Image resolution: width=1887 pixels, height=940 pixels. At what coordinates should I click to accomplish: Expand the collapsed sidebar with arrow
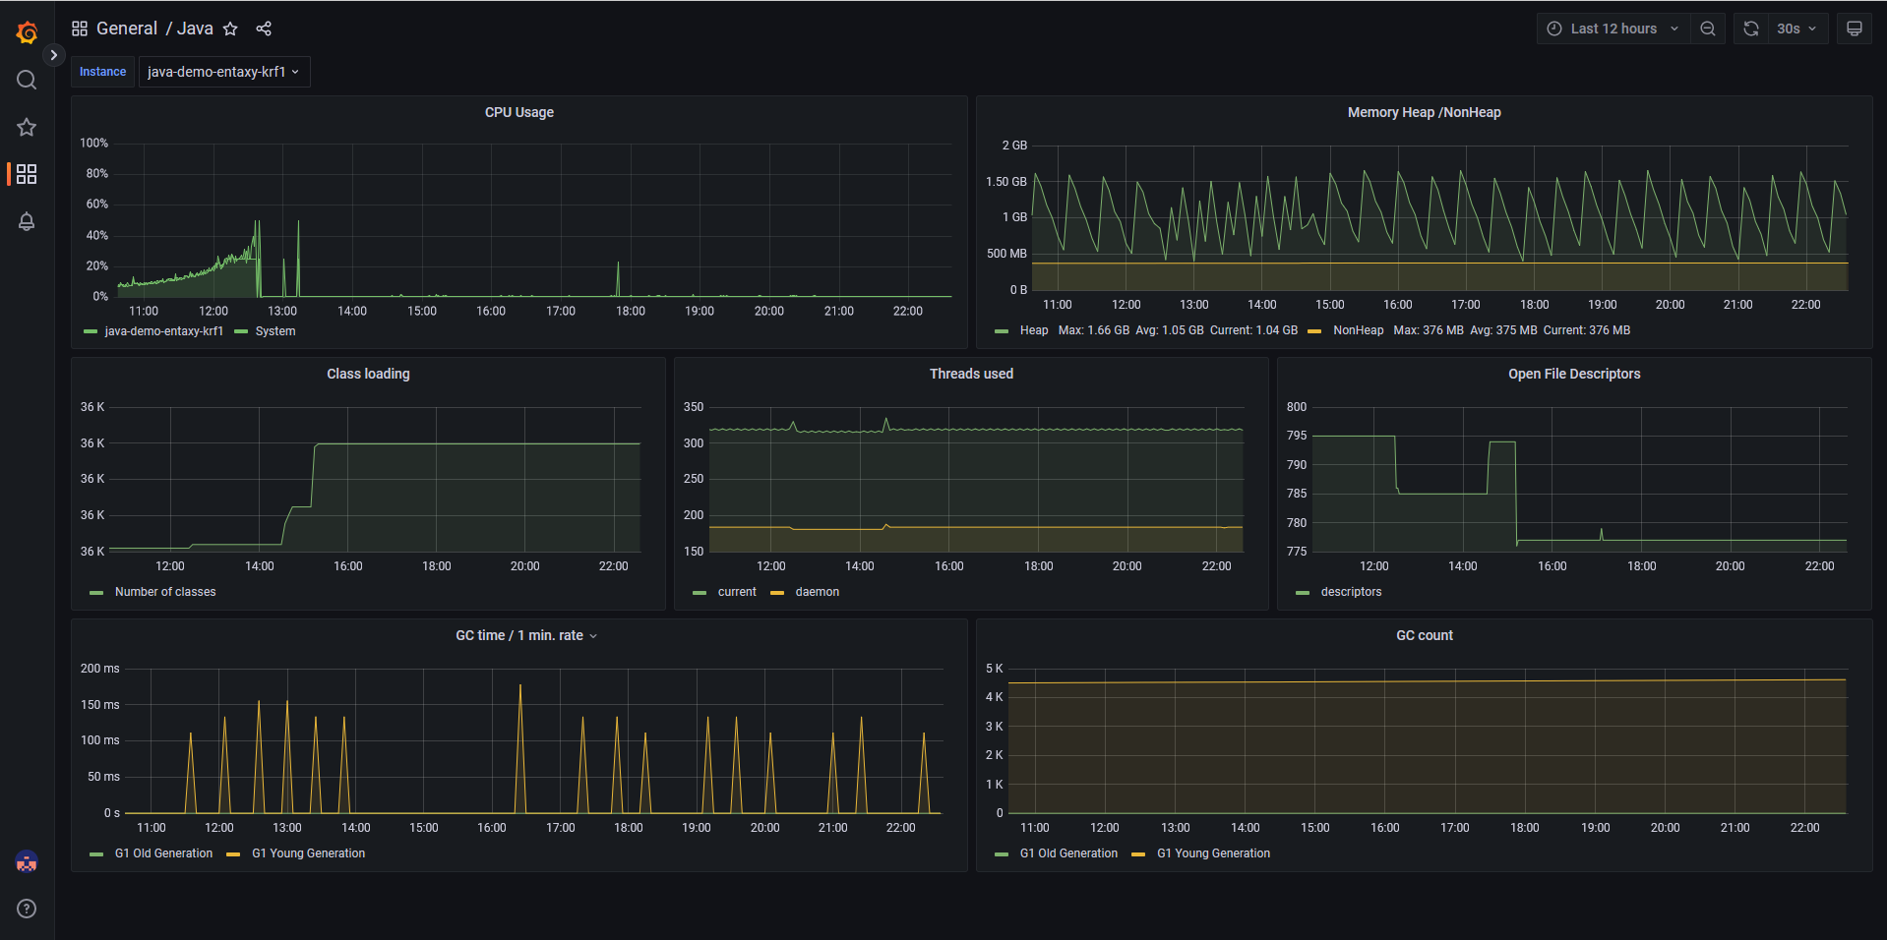54,55
